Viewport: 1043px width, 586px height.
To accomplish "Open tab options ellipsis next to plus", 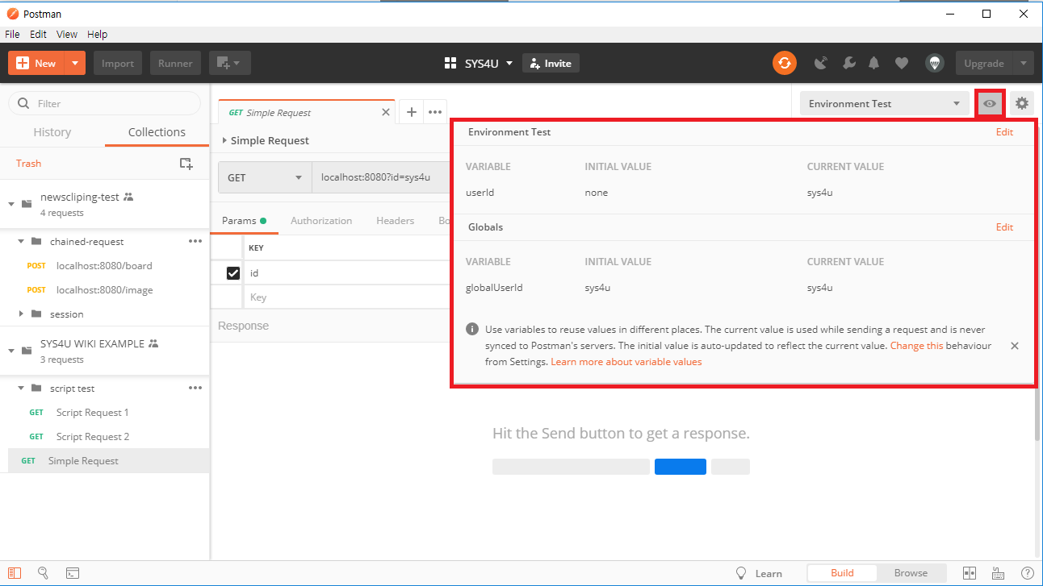I will 435,112.
